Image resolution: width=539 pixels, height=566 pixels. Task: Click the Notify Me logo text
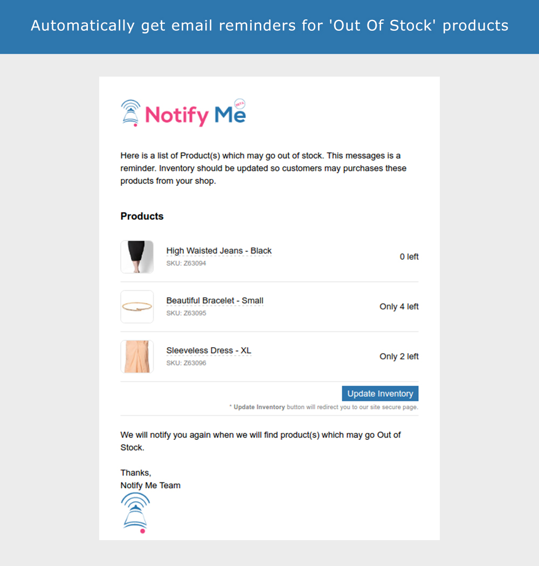point(195,115)
